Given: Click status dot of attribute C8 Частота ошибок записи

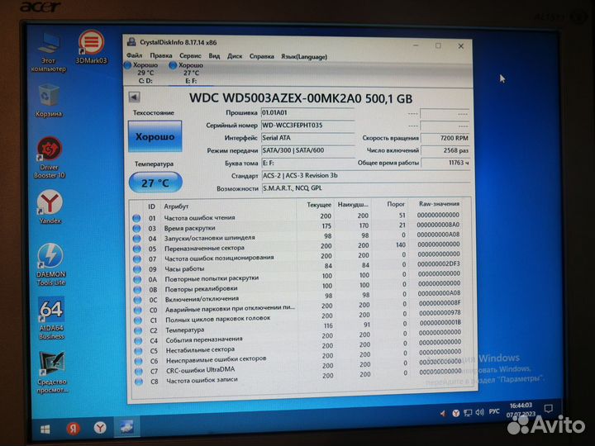Looking at the screenshot, I should coord(139,381).
